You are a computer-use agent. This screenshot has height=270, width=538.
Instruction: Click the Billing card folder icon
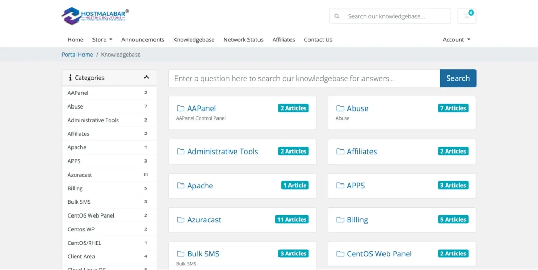tap(340, 220)
